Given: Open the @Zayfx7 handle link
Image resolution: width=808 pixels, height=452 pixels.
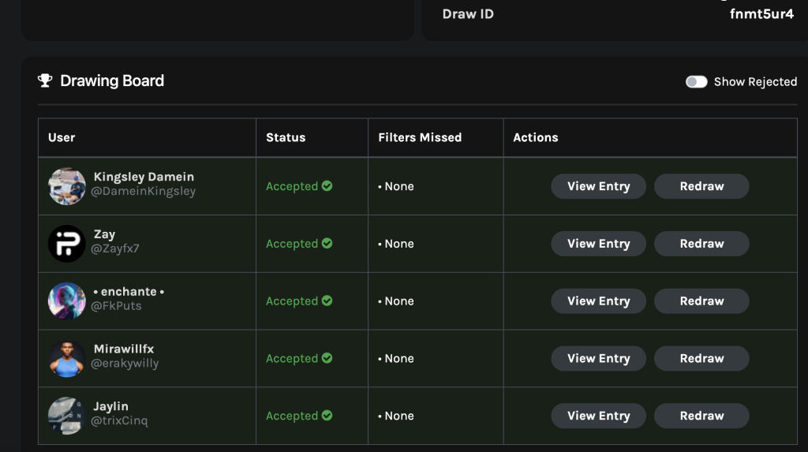Looking at the screenshot, I should [116, 249].
